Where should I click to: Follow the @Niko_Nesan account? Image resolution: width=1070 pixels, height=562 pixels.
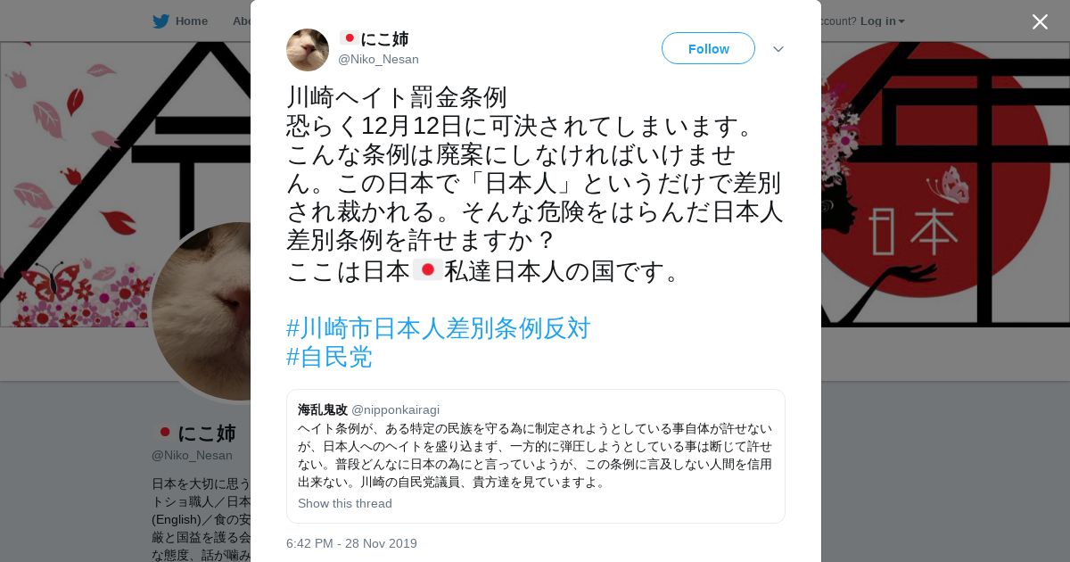pos(708,48)
